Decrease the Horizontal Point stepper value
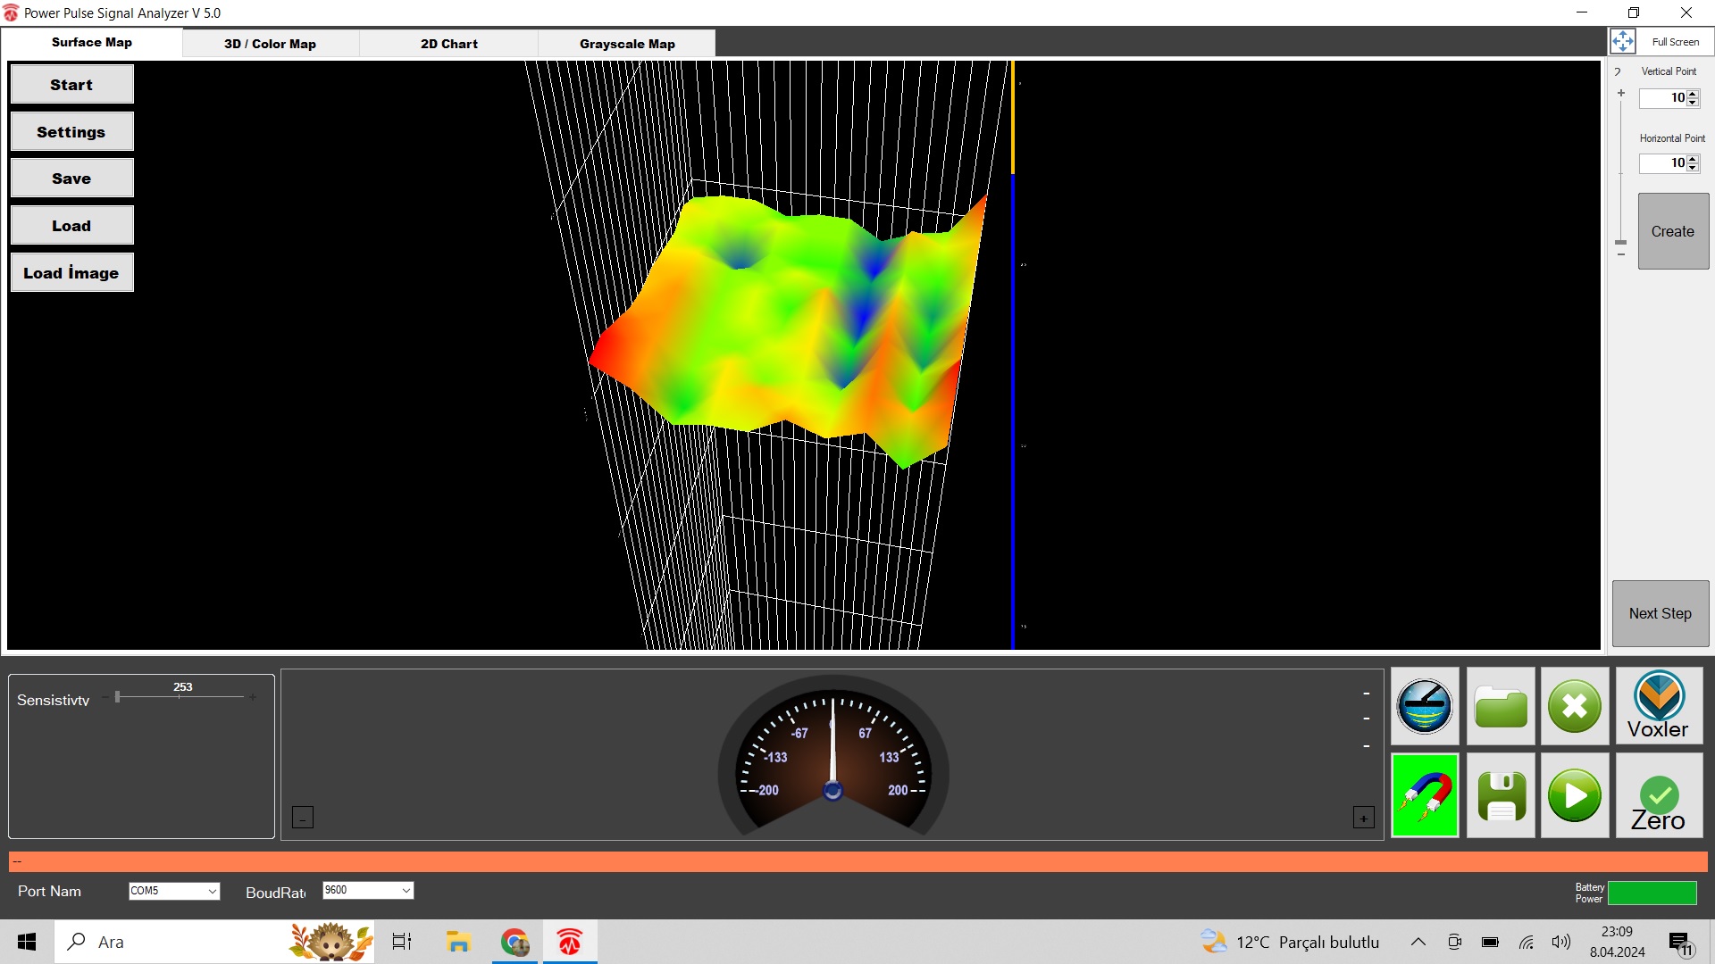The width and height of the screenshot is (1715, 964). coord(1693,167)
